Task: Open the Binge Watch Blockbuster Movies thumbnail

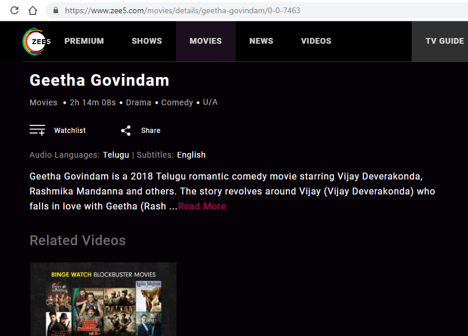Action: pos(103,299)
